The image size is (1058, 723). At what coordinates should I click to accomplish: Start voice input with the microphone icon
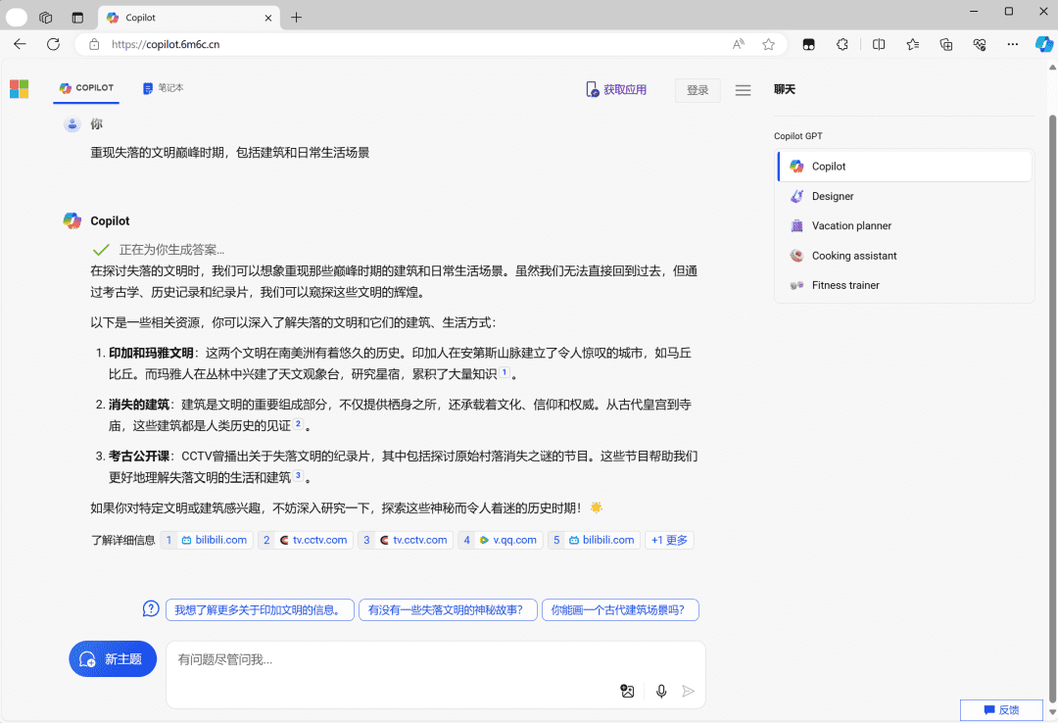point(661,691)
